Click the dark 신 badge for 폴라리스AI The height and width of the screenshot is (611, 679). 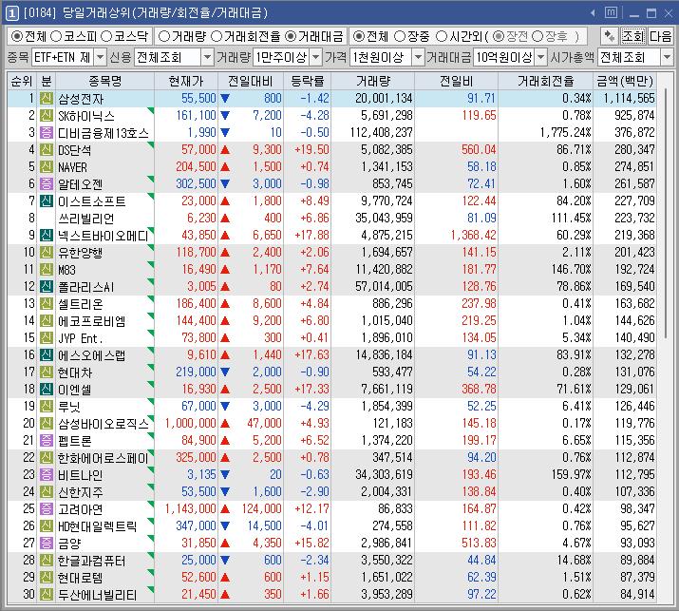tap(47, 286)
